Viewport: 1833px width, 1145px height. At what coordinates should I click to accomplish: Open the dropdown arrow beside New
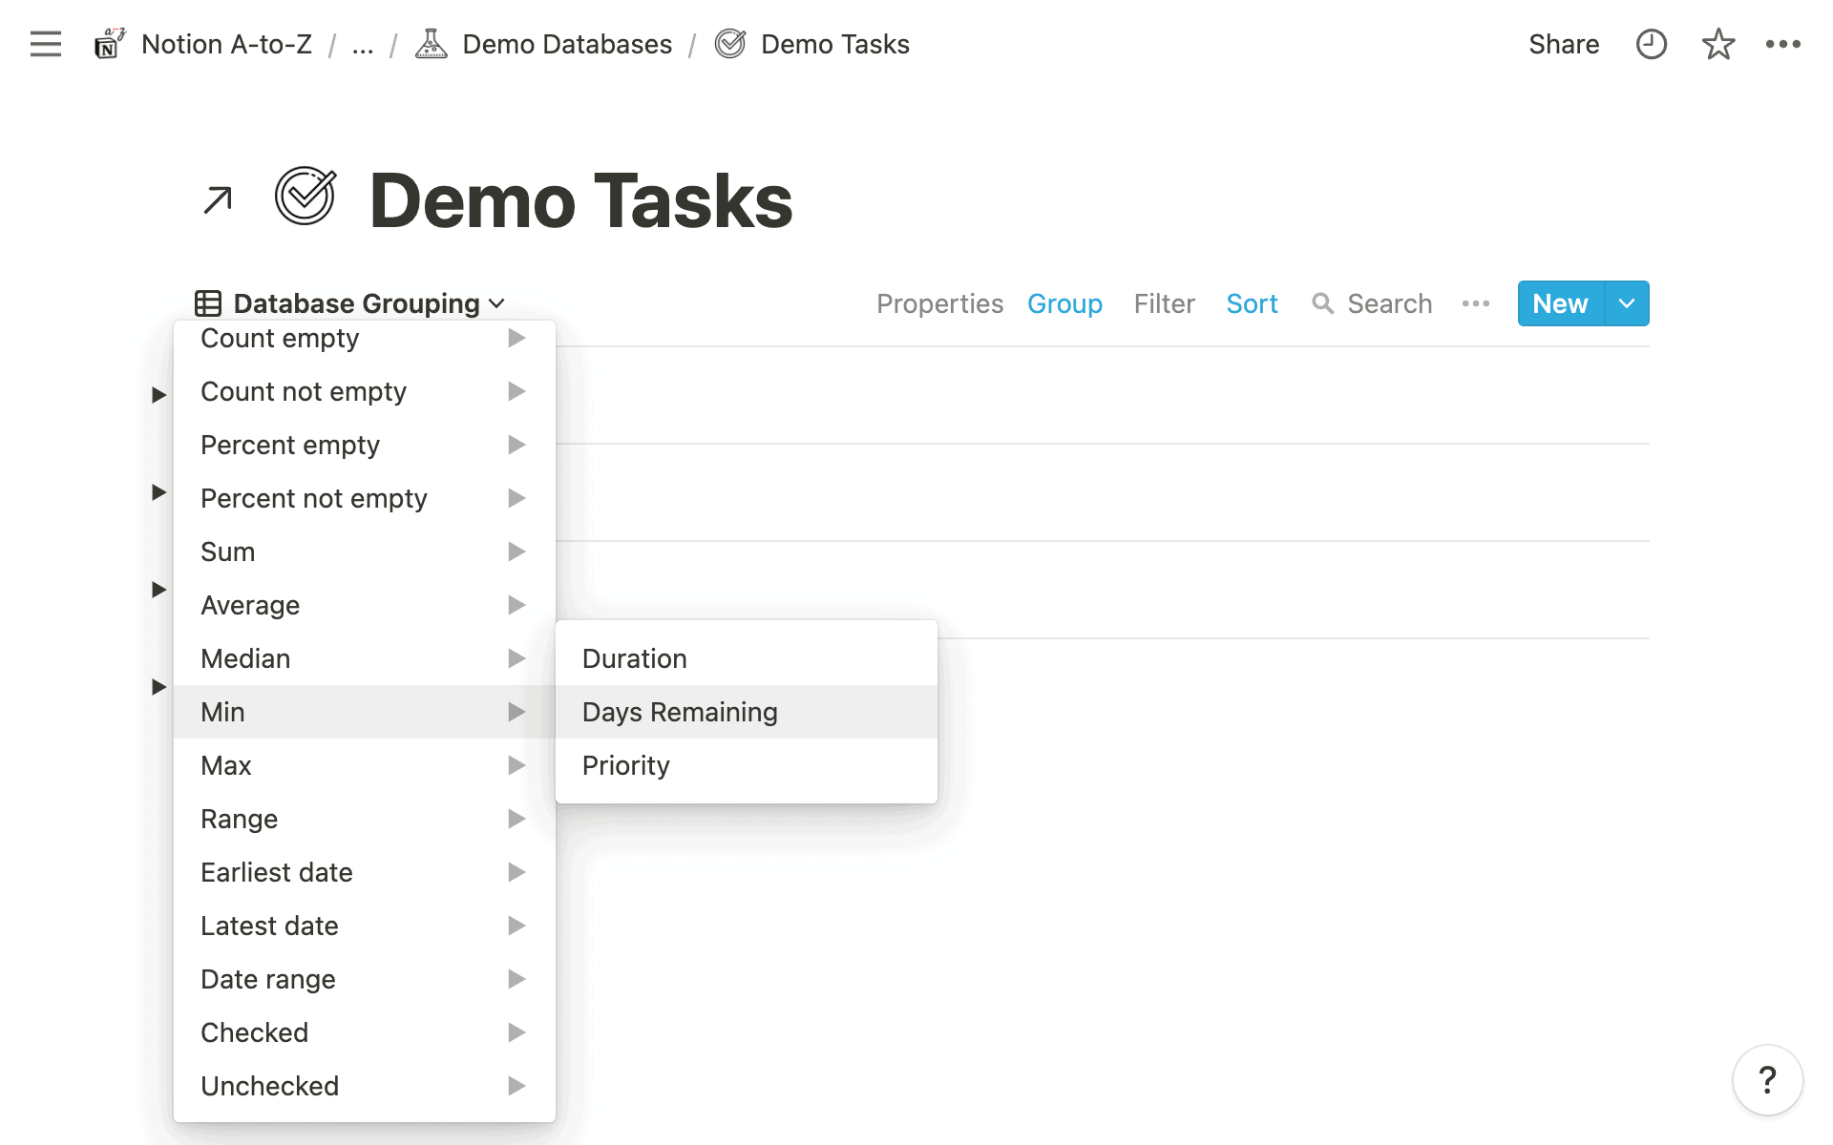pos(1627,303)
